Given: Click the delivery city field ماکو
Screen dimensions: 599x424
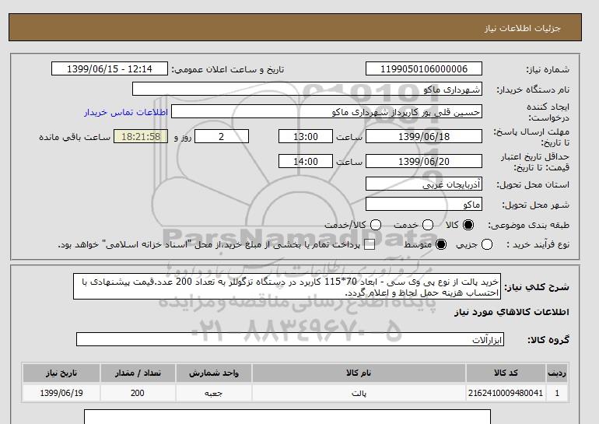Looking at the screenshot, I should (424, 205).
